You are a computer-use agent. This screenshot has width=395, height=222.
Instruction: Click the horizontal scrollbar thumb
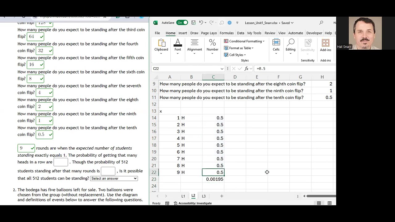tap(321, 196)
